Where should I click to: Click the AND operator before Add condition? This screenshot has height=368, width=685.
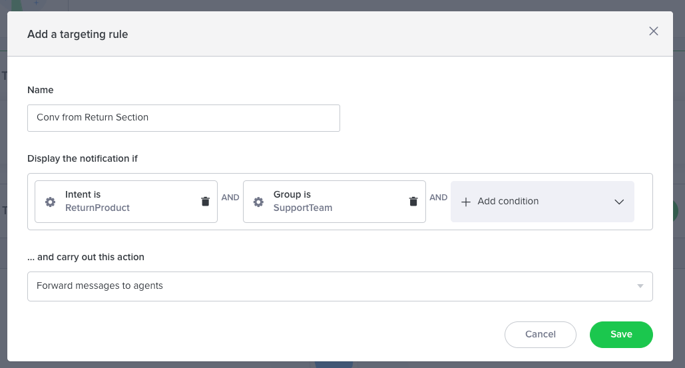(x=438, y=198)
